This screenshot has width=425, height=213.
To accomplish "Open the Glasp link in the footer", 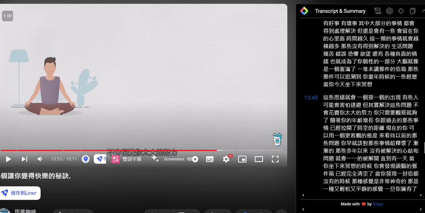I will (378, 204).
